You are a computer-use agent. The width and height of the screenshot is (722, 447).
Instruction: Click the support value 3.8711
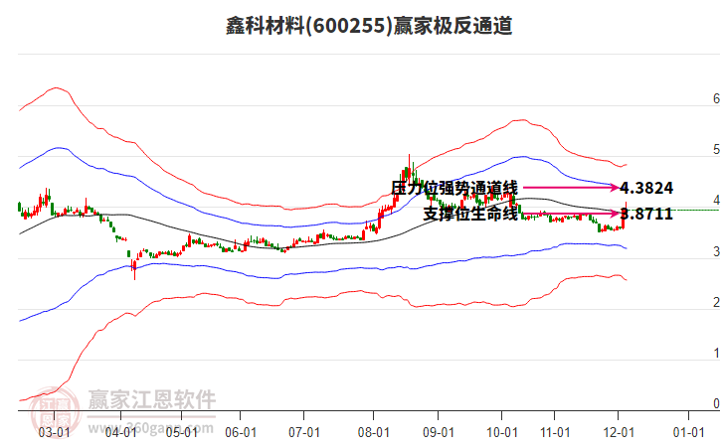tap(646, 214)
